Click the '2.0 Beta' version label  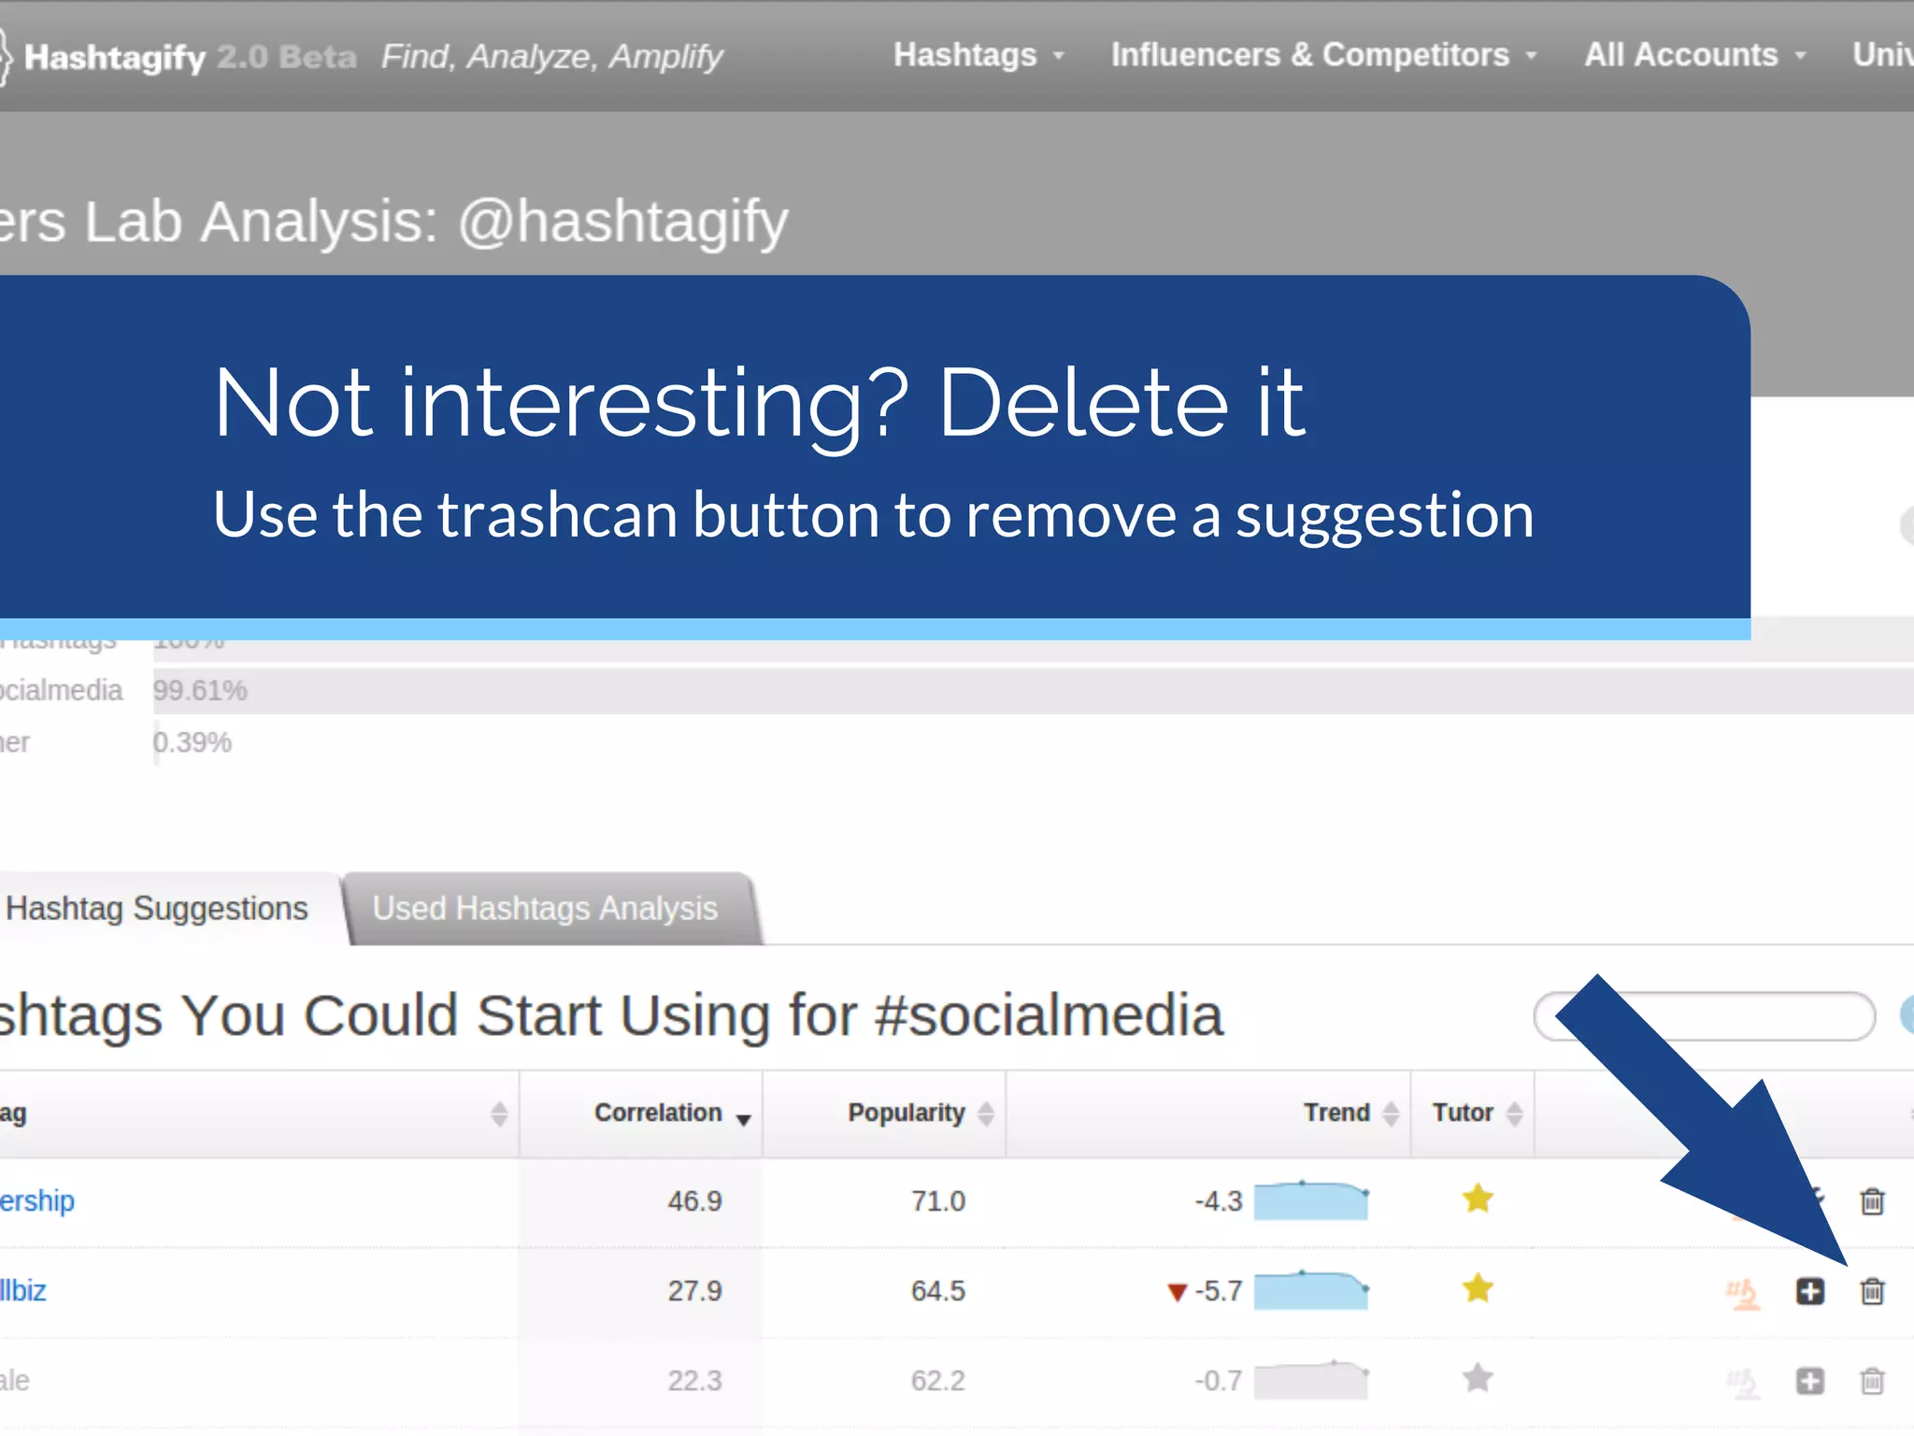[287, 57]
